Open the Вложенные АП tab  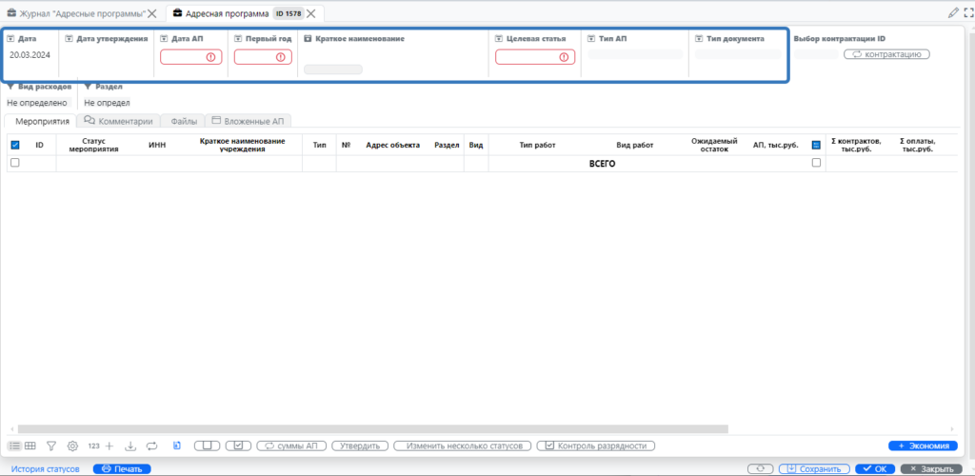click(248, 121)
